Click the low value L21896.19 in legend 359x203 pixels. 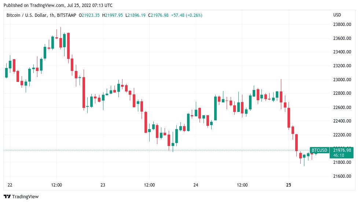(x=135, y=15)
